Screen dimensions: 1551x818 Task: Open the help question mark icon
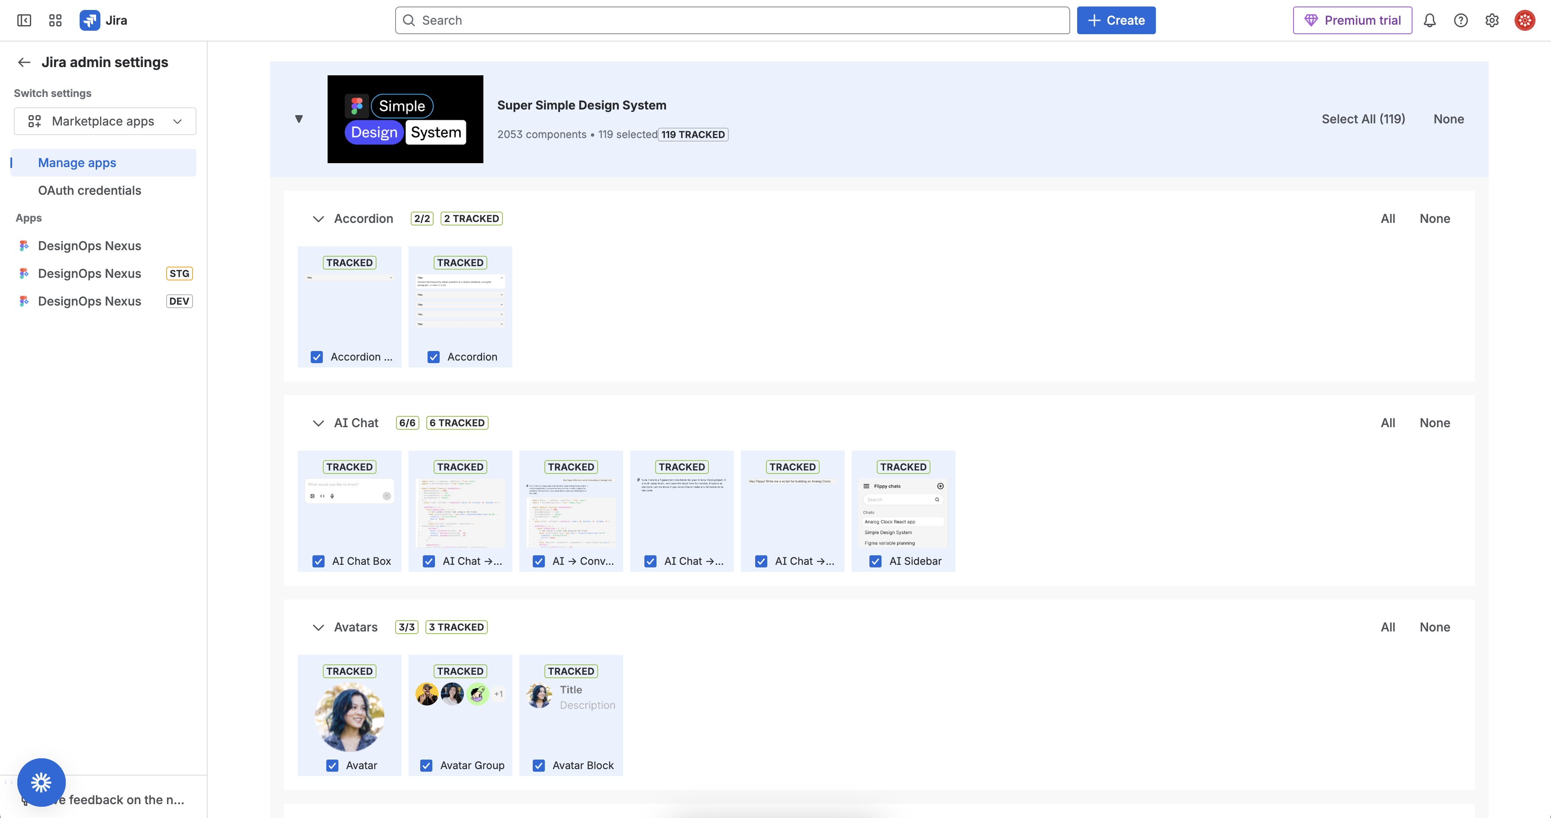[1460, 20]
